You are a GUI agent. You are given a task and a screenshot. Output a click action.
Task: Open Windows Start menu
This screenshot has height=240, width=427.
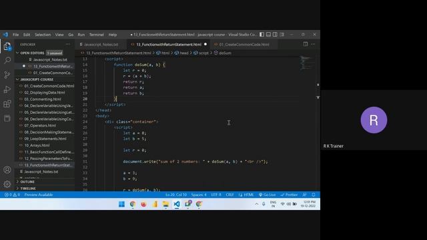click(x=121, y=204)
